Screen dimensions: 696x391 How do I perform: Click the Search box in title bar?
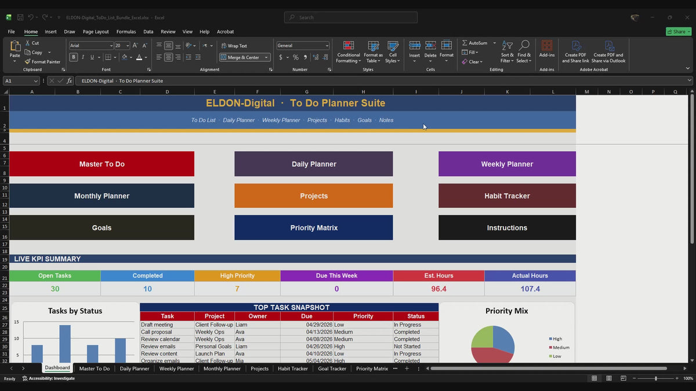(x=351, y=17)
